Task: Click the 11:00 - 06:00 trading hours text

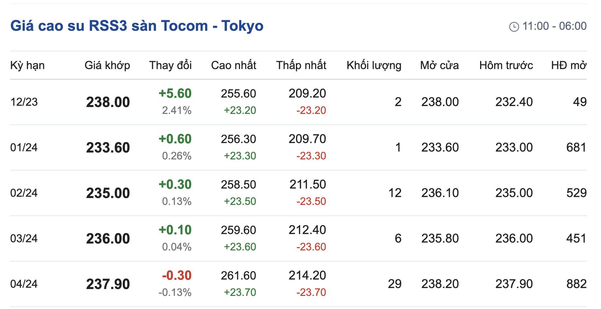Action: tap(554, 26)
